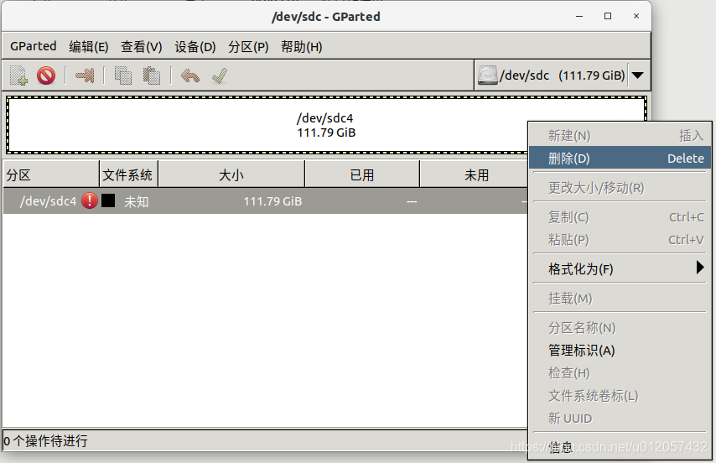Screen dimensions: 716x463
Task: Open the device selector dropdown arrow
Action: (x=638, y=75)
